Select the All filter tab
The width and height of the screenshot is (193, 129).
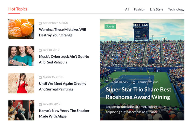tap(127, 9)
